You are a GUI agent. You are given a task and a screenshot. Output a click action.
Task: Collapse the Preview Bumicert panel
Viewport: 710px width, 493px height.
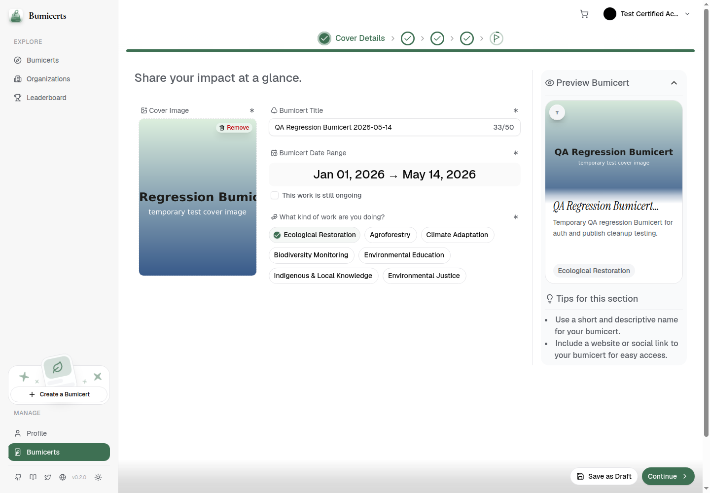click(x=674, y=83)
